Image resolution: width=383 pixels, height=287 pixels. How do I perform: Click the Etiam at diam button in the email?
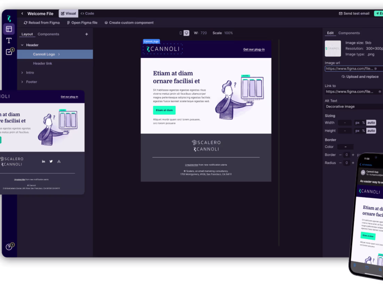(164, 110)
